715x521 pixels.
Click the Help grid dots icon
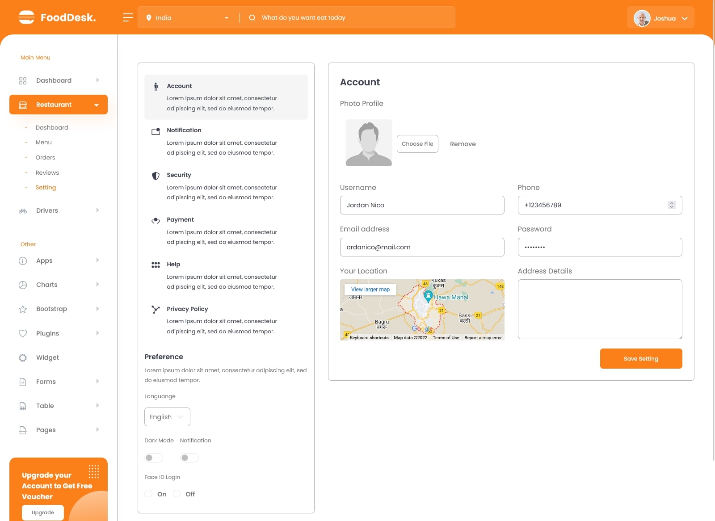(x=156, y=265)
